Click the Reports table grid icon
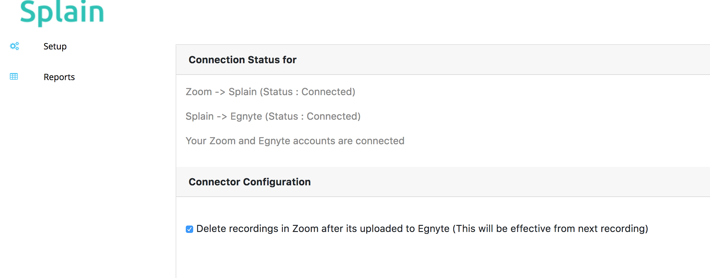Viewport: 710px width, 278px height. [x=14, y=76]
